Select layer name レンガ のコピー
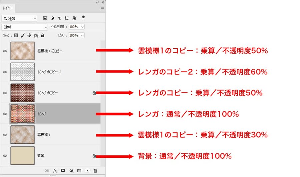The height and width of the screenshot is (177, 300). coord(48,93)
